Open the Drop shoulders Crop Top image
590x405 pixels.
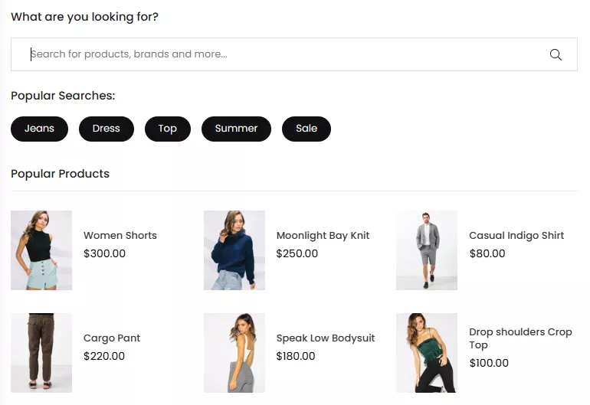427,353
